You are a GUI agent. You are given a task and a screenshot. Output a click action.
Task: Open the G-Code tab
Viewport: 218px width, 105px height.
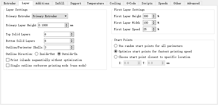click(131, 3)
